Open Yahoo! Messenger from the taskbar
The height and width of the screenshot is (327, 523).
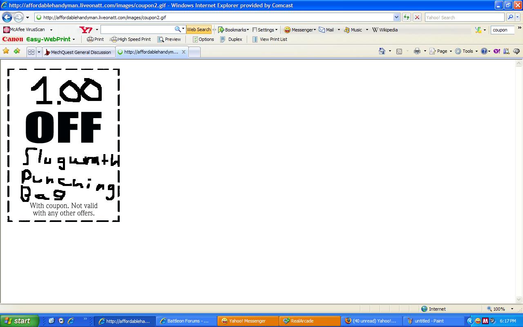pos(248,321)
